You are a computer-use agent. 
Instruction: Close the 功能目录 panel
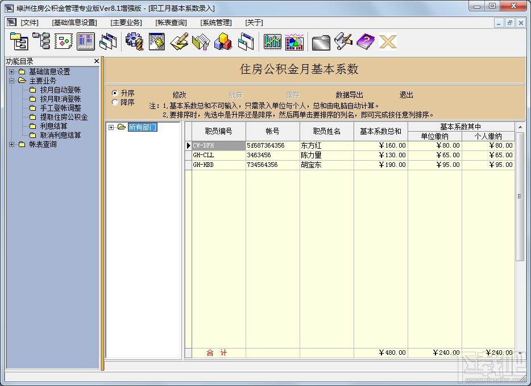click(97, 61)
